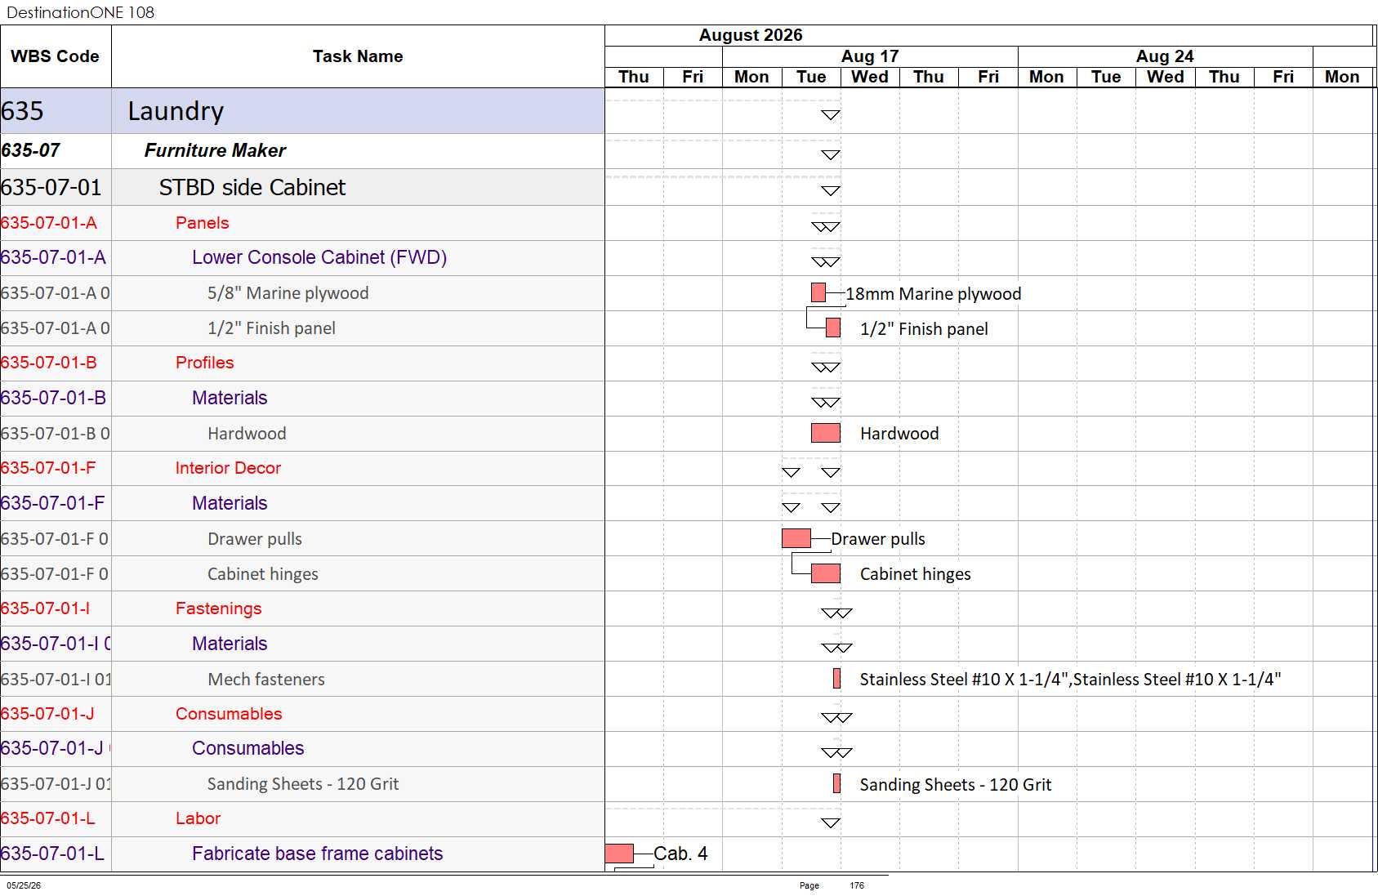The image size is (1378, 896).
Task: Select the Aug 24 week header
Action: click(1165, 56)
